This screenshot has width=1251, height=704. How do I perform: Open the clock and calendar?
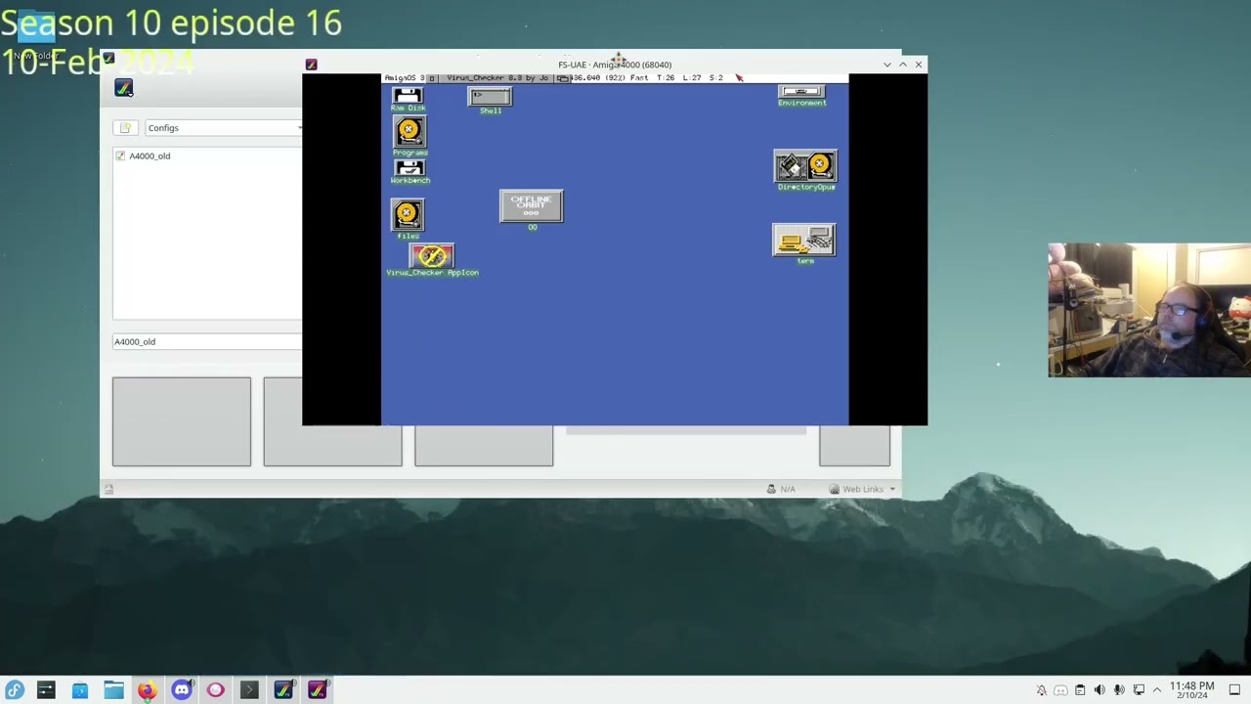click(1191, 690)
